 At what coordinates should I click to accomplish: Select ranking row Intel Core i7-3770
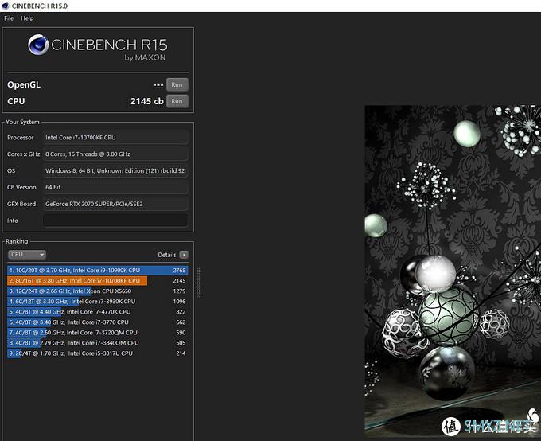click(97, 322)
